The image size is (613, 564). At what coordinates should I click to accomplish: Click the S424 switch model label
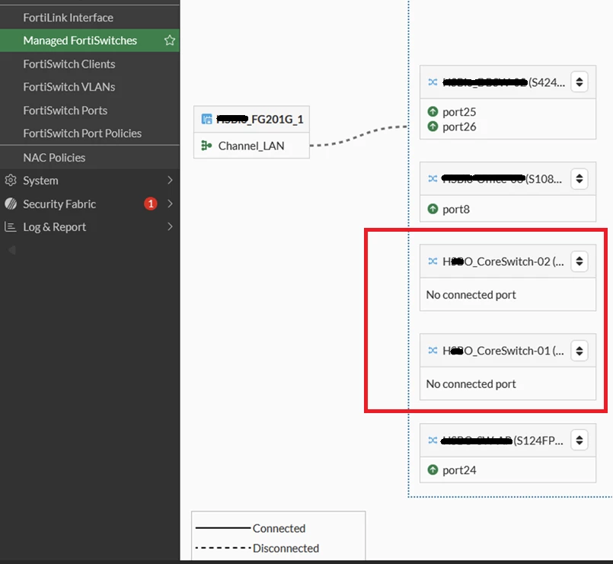(547, 82)
